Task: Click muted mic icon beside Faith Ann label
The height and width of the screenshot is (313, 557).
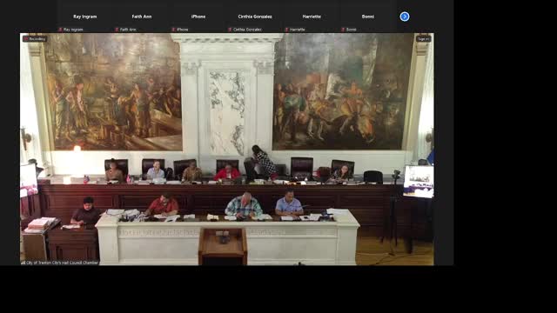Action: point(117,30)
